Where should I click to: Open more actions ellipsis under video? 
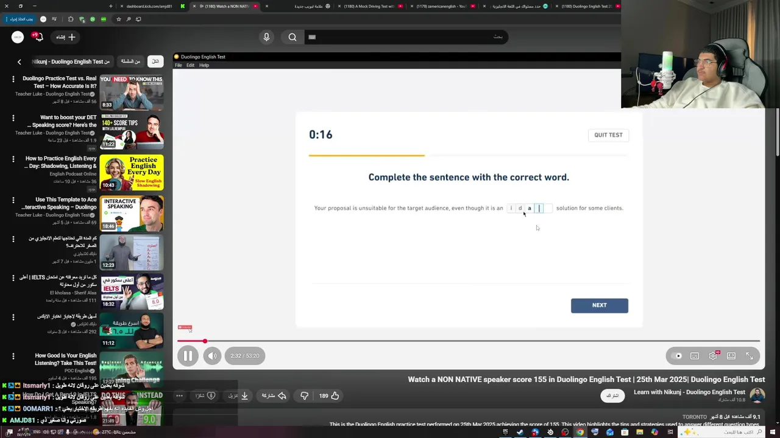pyautogui.click(x=179, y=395)
